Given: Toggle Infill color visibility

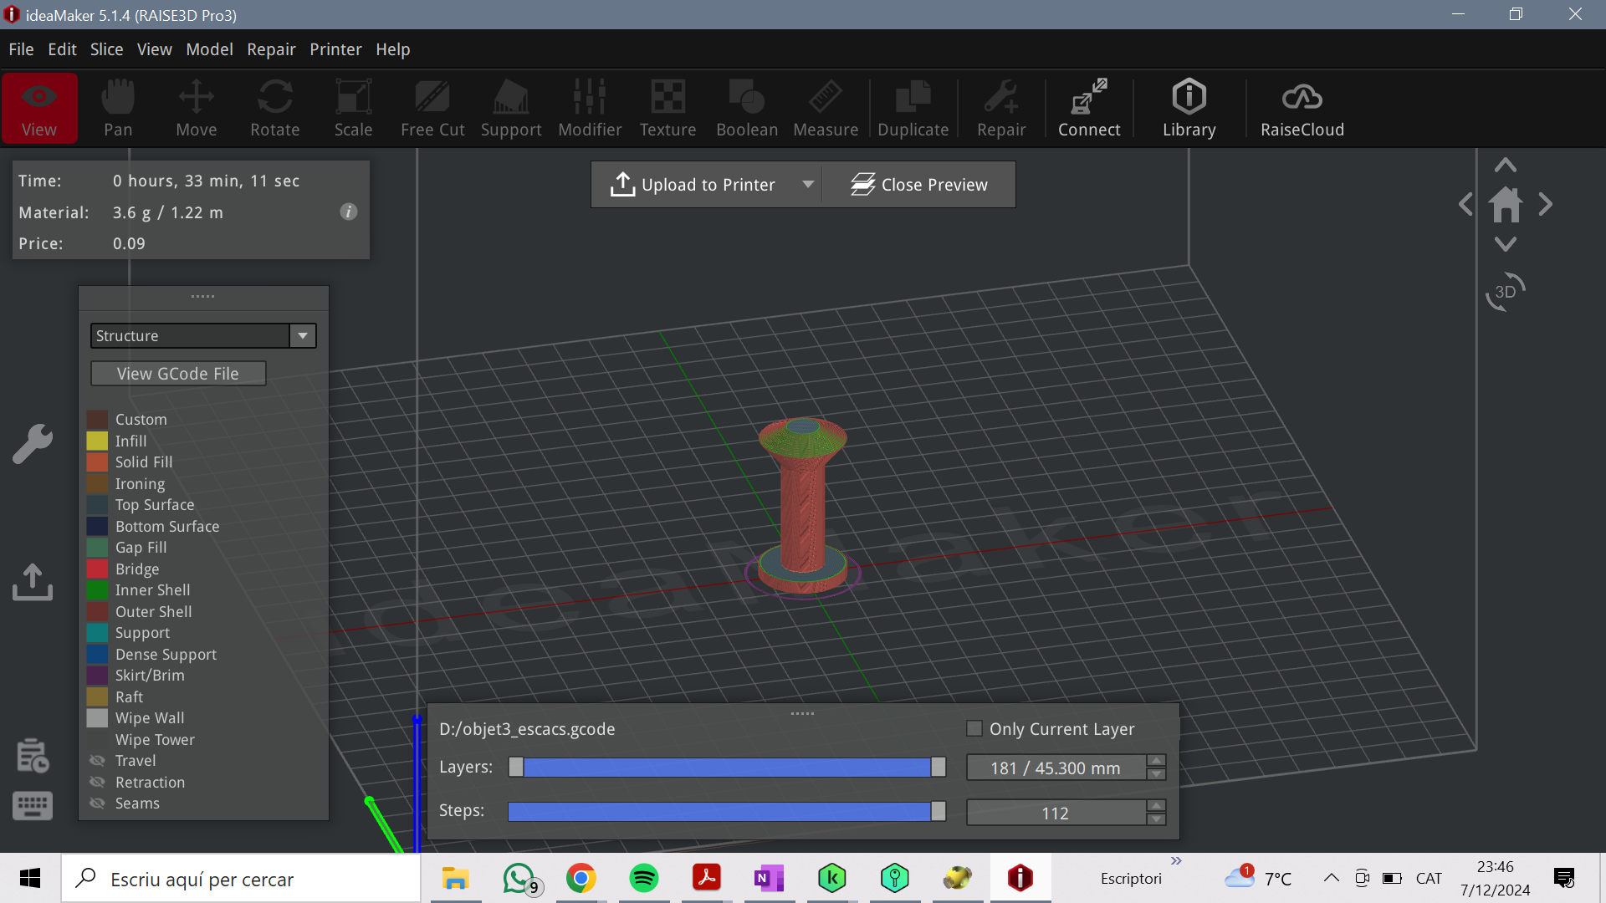Looking at the screenshot, I should 98,441.
